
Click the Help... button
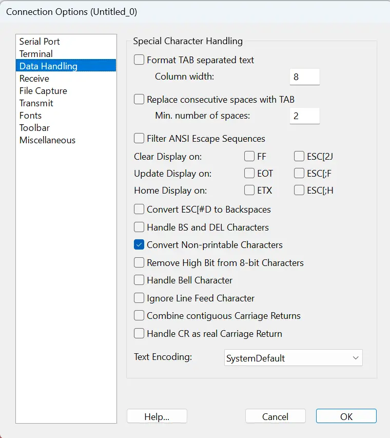point(157,416)
